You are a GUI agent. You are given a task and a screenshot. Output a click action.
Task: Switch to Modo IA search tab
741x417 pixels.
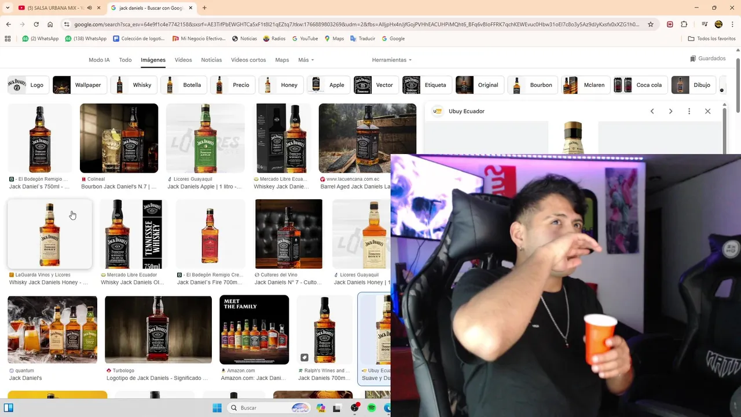pos(99,60)
